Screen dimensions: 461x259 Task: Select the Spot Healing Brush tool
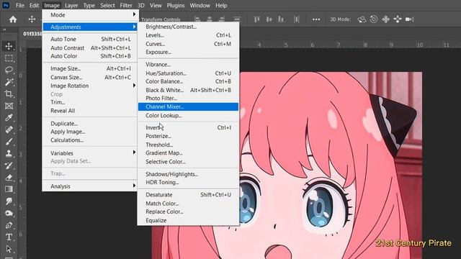click(x=9, y=129)
